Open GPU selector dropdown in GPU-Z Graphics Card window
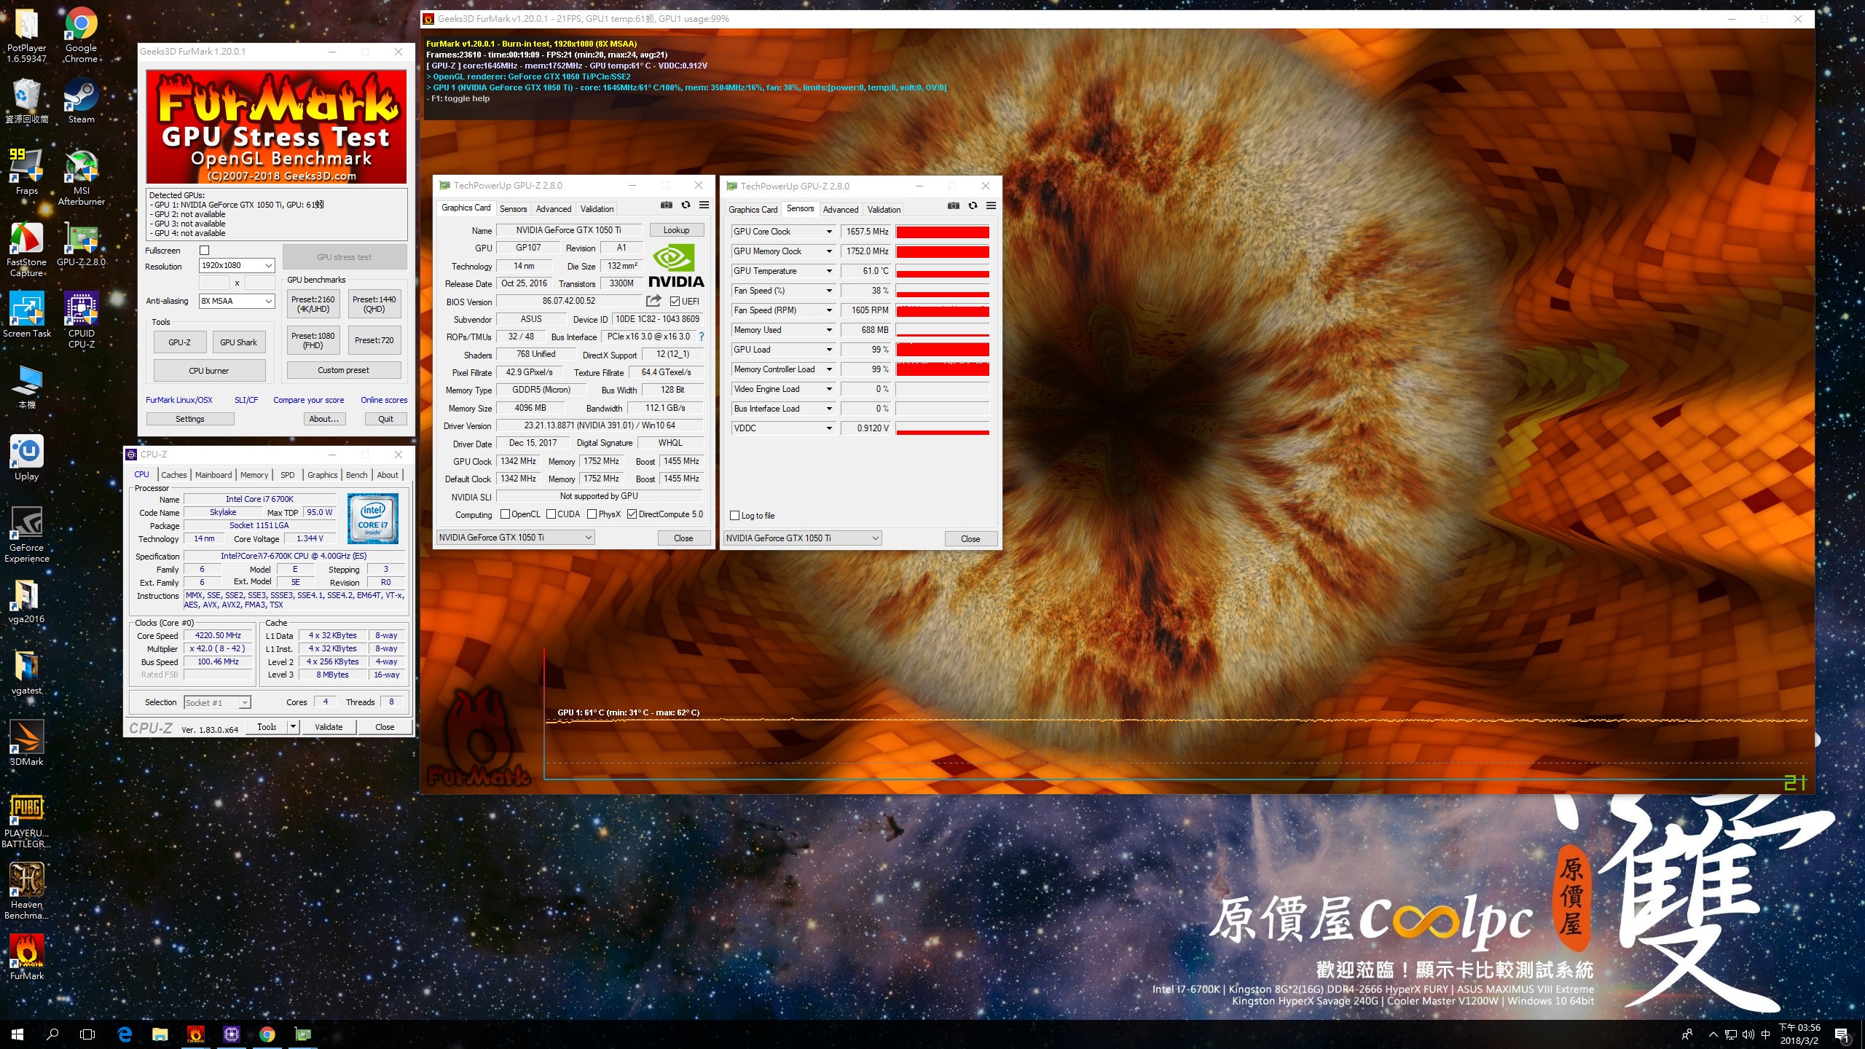Image resolution: width=1865 pixels, height=1049 pixels. pyautogui.click(x=515, y=538)
